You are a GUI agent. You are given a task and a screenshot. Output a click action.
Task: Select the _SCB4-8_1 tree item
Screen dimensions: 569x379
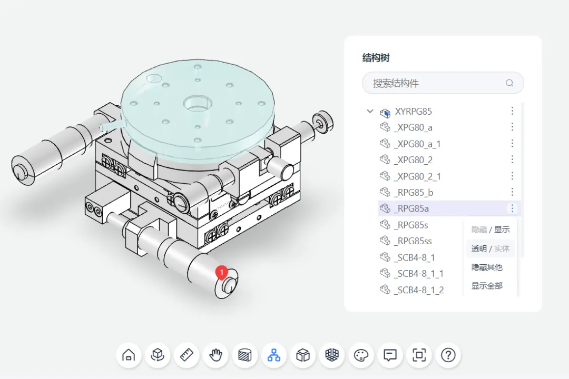414,257
